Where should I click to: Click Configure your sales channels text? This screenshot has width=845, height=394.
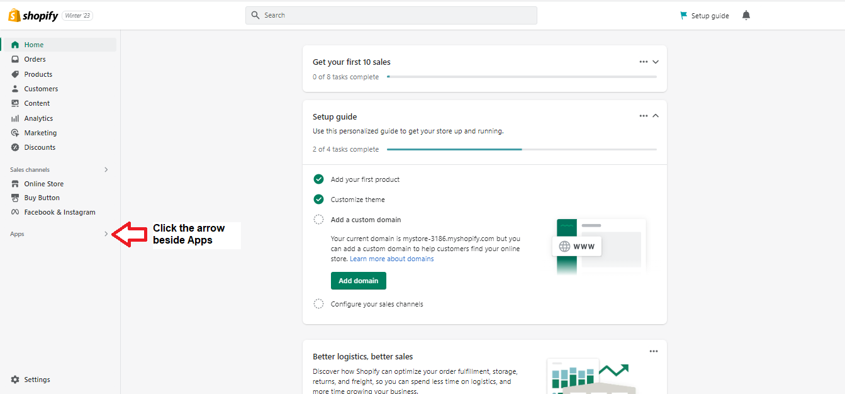pyautogui.click(x=377, y=304)
